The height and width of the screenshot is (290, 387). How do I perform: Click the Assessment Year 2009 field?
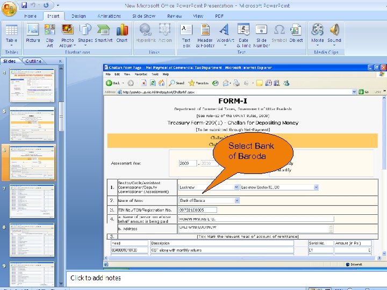point(188,163)
